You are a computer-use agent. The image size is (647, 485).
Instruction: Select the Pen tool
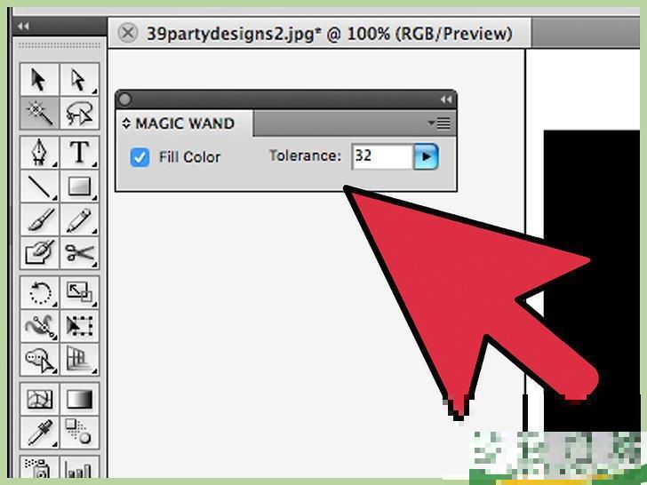(x=39, y=152)
